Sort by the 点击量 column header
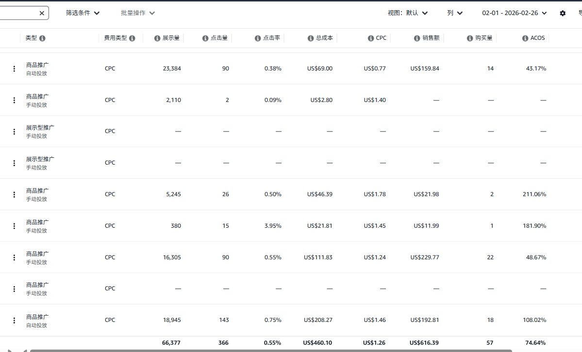This screenshot has width=582, height=352. coord(219,38)
